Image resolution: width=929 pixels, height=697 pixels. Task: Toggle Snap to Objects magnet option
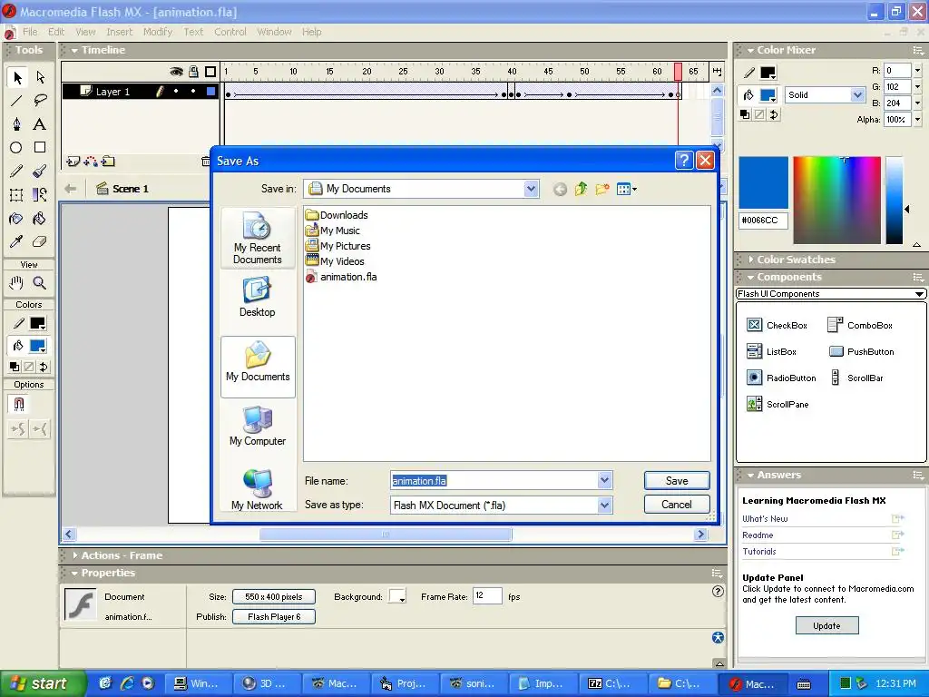click(x=18, y=404)
